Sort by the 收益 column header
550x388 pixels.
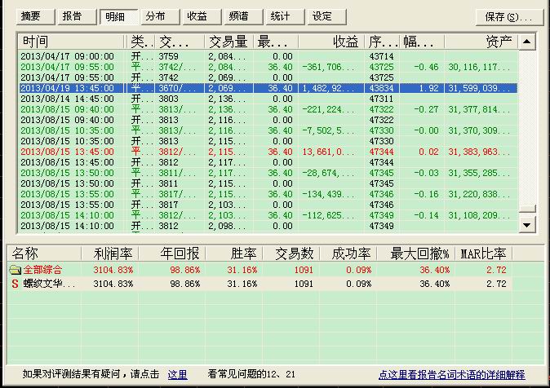click(x=331, y=42)
